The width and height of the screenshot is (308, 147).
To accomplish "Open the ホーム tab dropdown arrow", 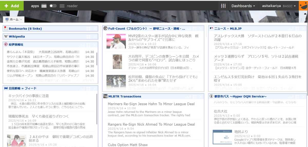I will click(x=21, y=20).
